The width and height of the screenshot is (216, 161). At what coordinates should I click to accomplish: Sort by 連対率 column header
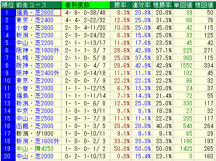point(142,5)
